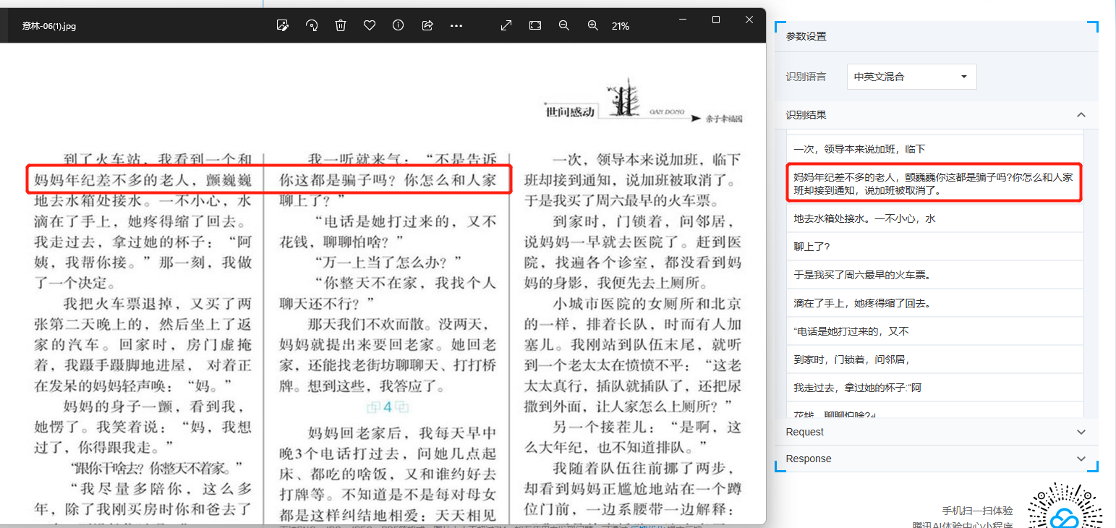This screenshot has width=1116, height=528.
Task: Click the 21% zoom level indicator
Action: (x=621, y=26)
